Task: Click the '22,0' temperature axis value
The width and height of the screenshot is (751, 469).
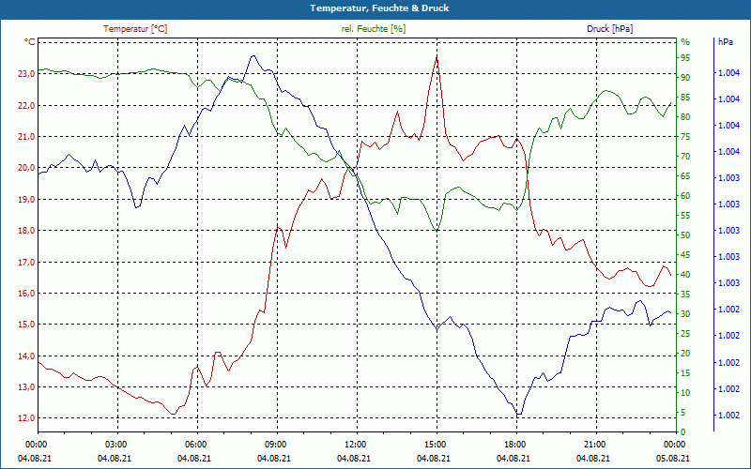Action: 27,106
